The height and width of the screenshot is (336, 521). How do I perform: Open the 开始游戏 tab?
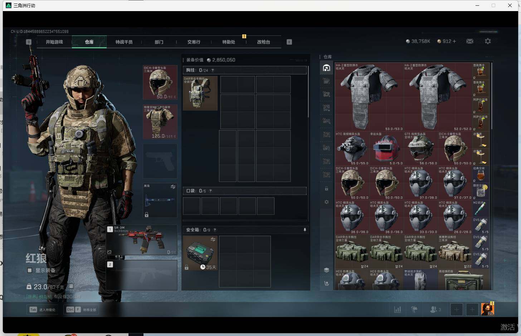pos(54,42)
